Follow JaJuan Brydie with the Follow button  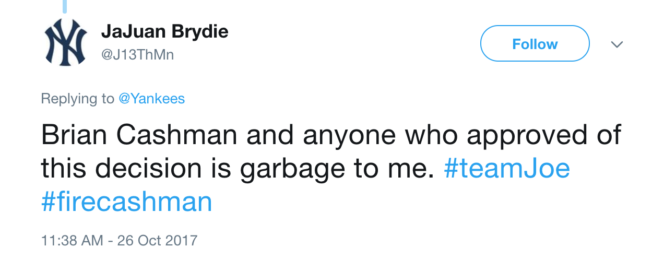tap(535, 44)
